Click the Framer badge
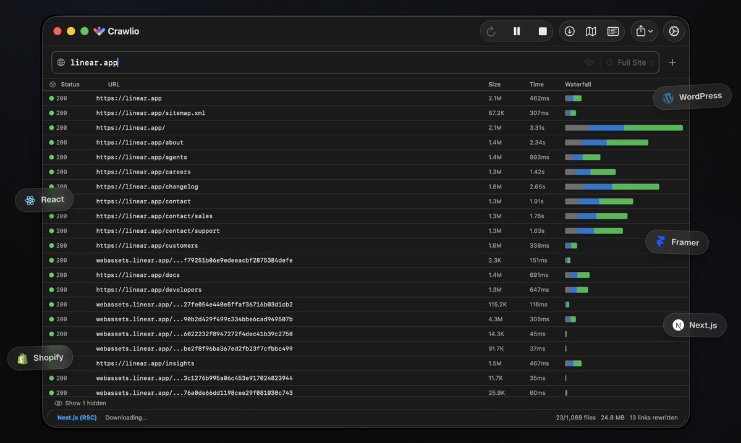 [677, 242]
